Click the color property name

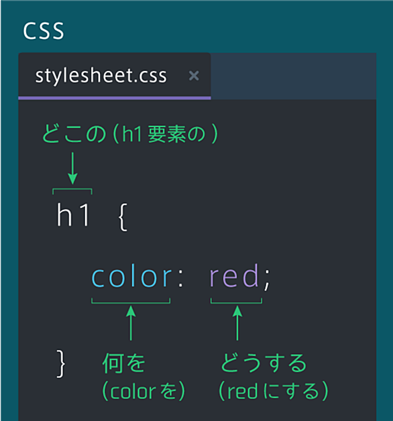131,277
